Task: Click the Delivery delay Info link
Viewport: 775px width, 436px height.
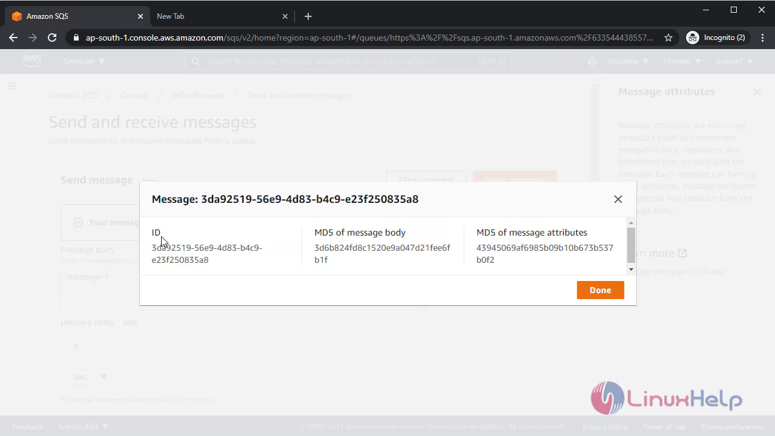Action: click(x=130, y=323)
